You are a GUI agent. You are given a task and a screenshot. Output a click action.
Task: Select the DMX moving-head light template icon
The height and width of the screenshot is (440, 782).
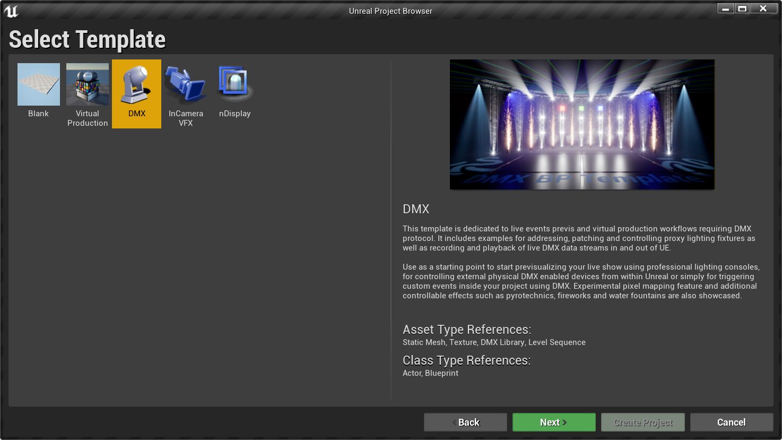(x=136, y=84)
